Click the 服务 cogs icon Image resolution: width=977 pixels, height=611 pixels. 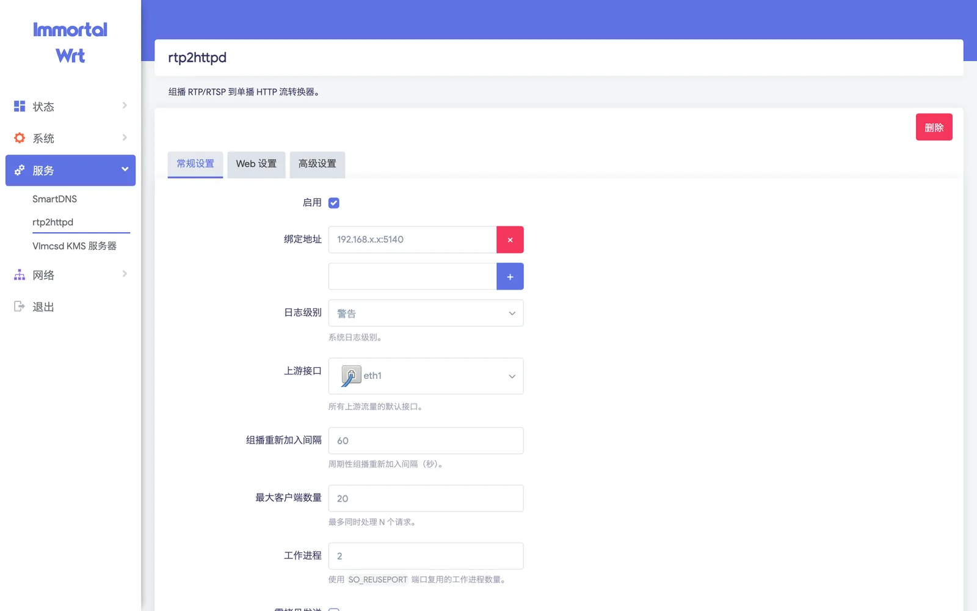coord(20,170)
